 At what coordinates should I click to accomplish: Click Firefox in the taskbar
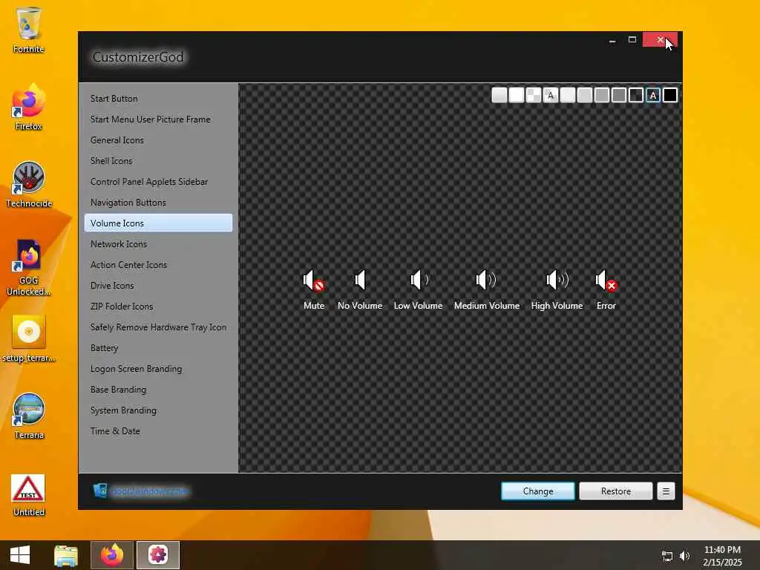(112, 555)
